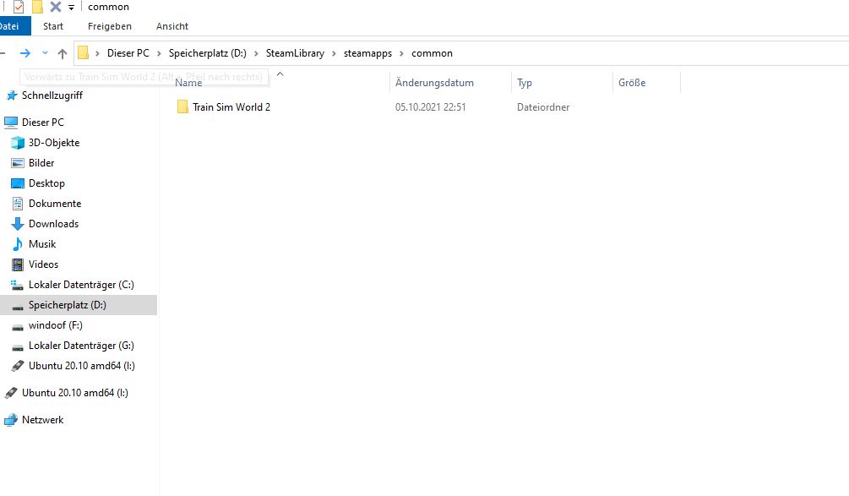Click the Lokaler Datenträger (C:) drive icon

click(x=18, y=285)
